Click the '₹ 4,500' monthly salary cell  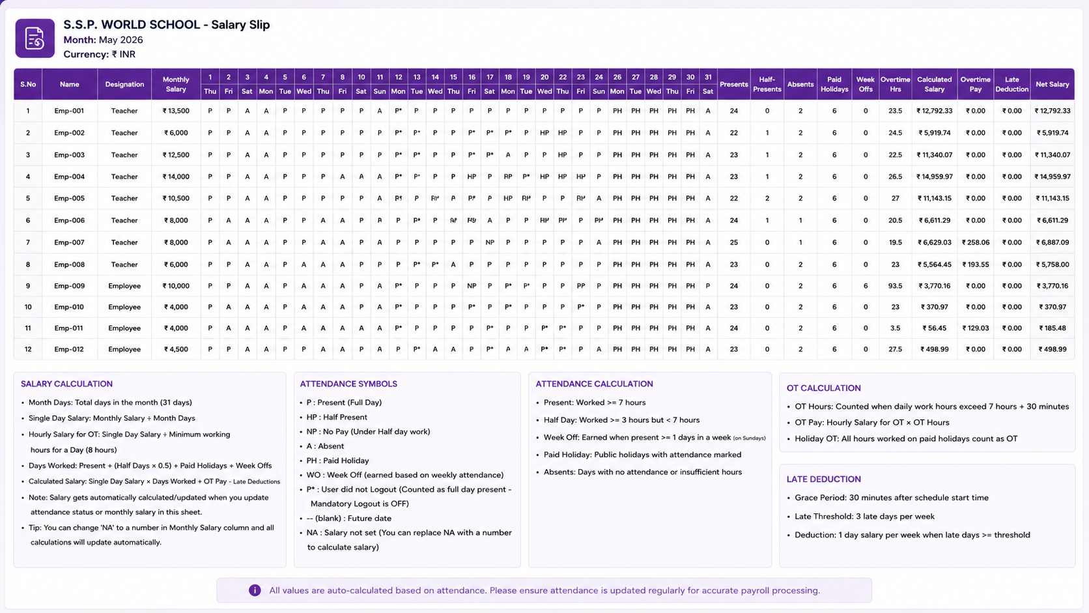(x=176, y=349)
